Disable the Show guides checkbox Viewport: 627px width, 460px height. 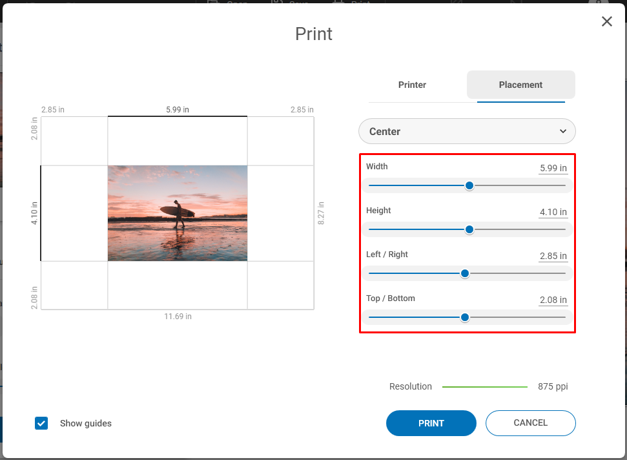41,423
